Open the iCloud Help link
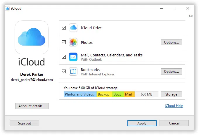 pos(174,106)
